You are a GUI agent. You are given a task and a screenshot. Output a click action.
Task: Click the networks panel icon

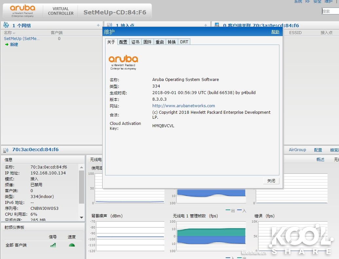[x=6, y=25]
